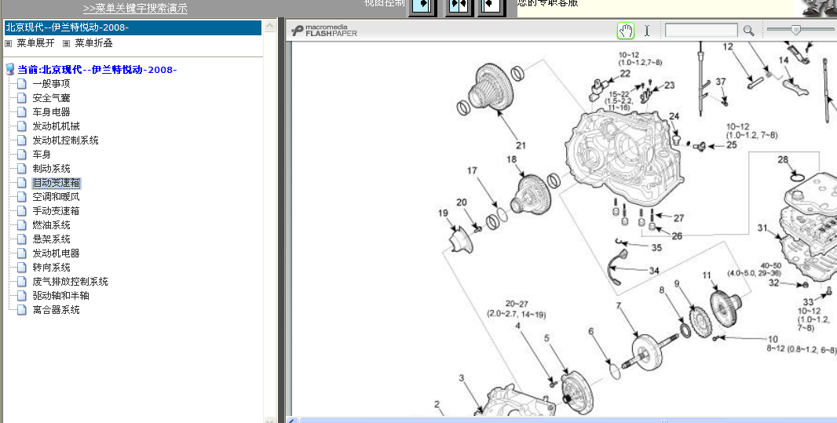Open the 车身 section
837x423 pixels.
coord(42,155)
